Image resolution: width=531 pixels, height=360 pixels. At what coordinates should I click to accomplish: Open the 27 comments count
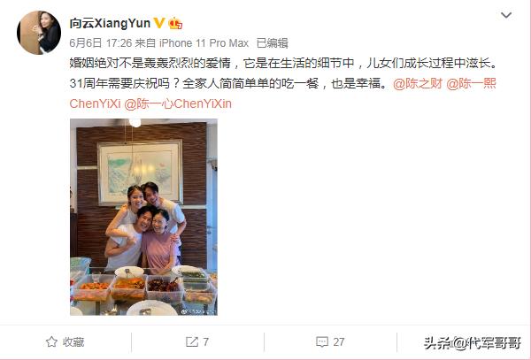pyautogui.click(x=339, y=342)
